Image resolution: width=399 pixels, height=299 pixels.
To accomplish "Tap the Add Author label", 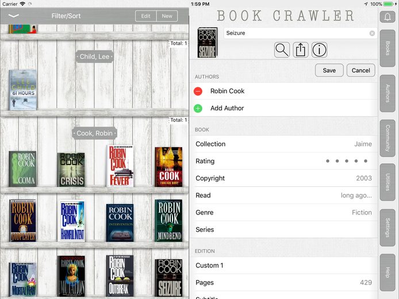I will (x=227, y=108).
